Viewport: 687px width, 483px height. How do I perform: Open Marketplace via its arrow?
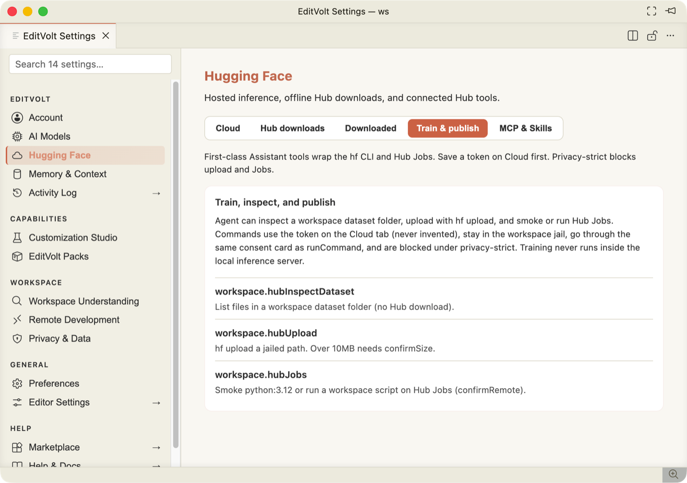point(157,448)
